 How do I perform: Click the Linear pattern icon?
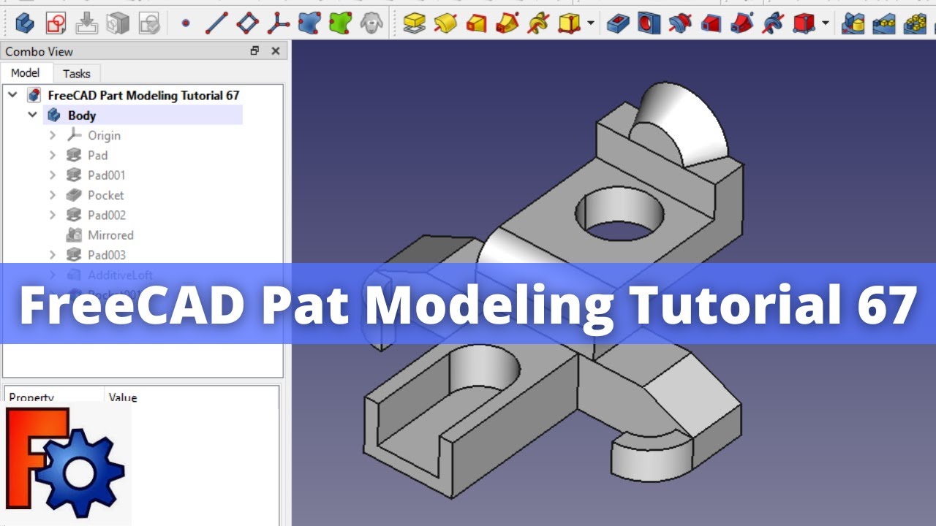click(x=884, y=23)
